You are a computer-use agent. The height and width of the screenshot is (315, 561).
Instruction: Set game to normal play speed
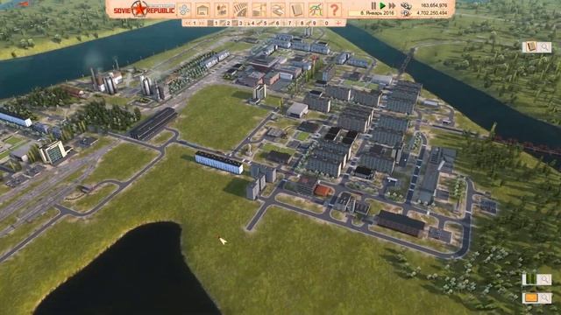pyautogui.click(x=382, y=5)
